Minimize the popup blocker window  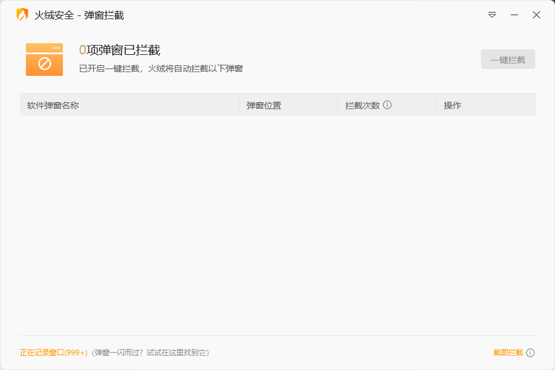[x=514, y=15]
